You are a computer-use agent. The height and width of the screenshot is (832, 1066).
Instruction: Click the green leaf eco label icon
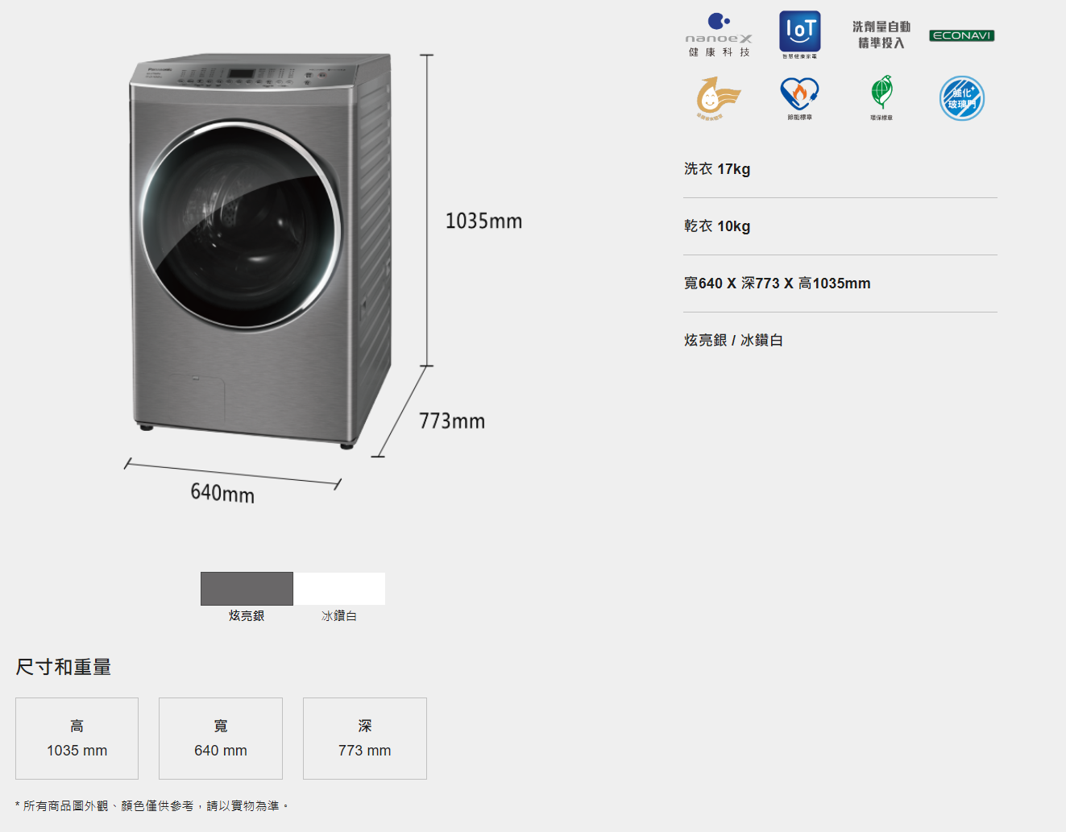point(881,98)
